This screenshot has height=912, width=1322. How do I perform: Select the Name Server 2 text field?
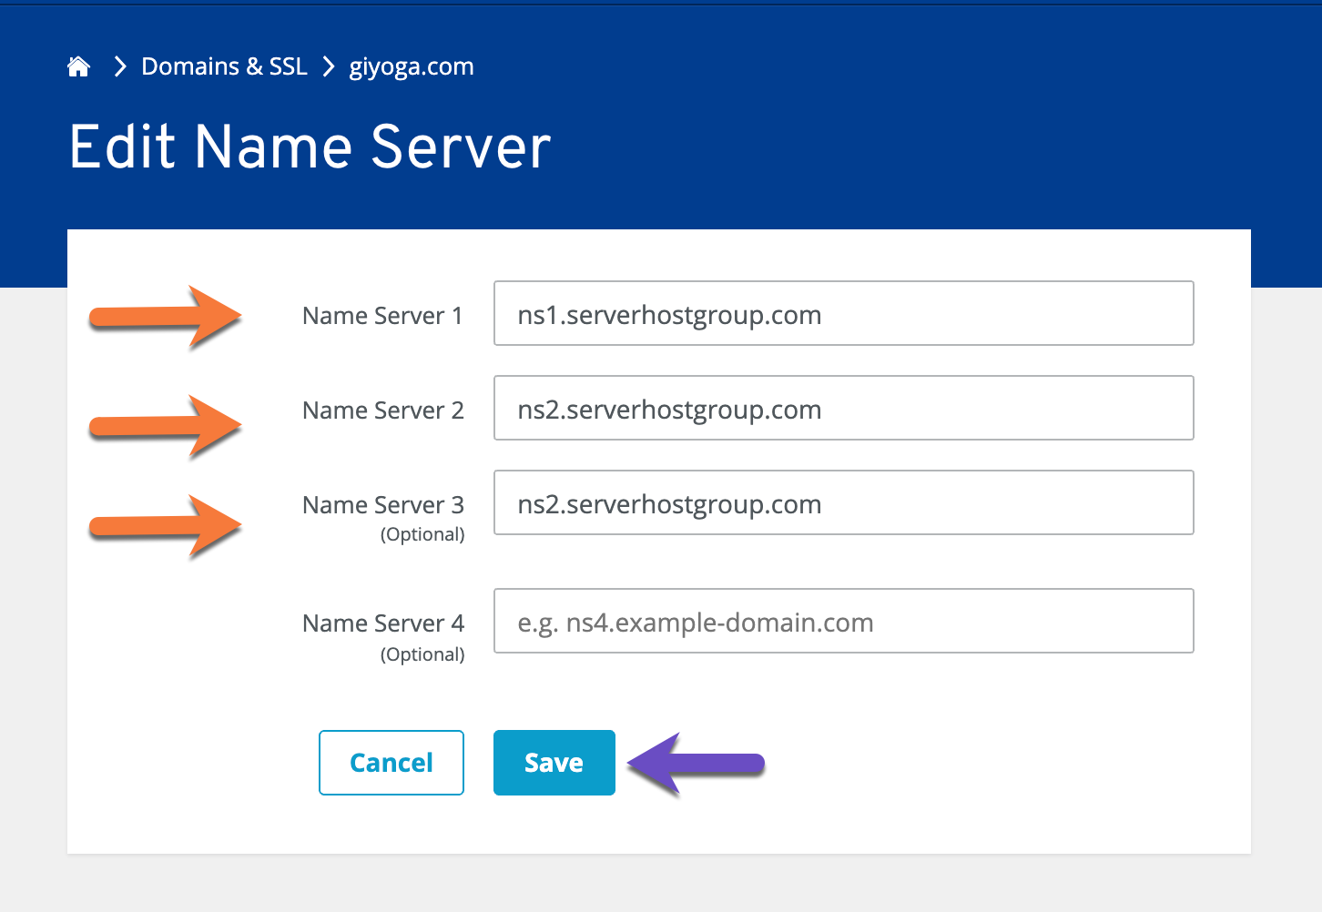pyautogui.click(x=843, y=409)
